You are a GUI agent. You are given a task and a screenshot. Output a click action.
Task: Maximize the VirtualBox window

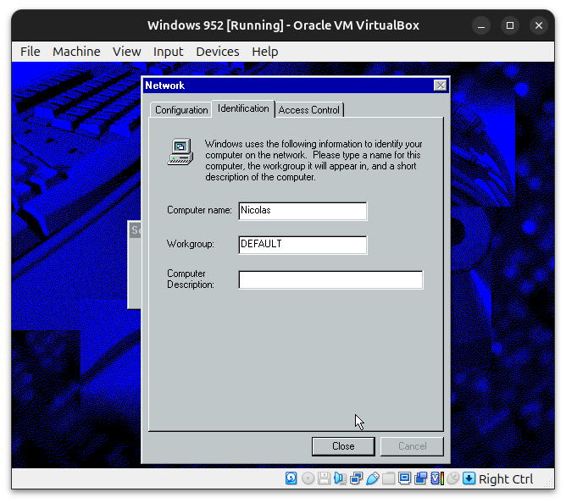click(510, 25)
